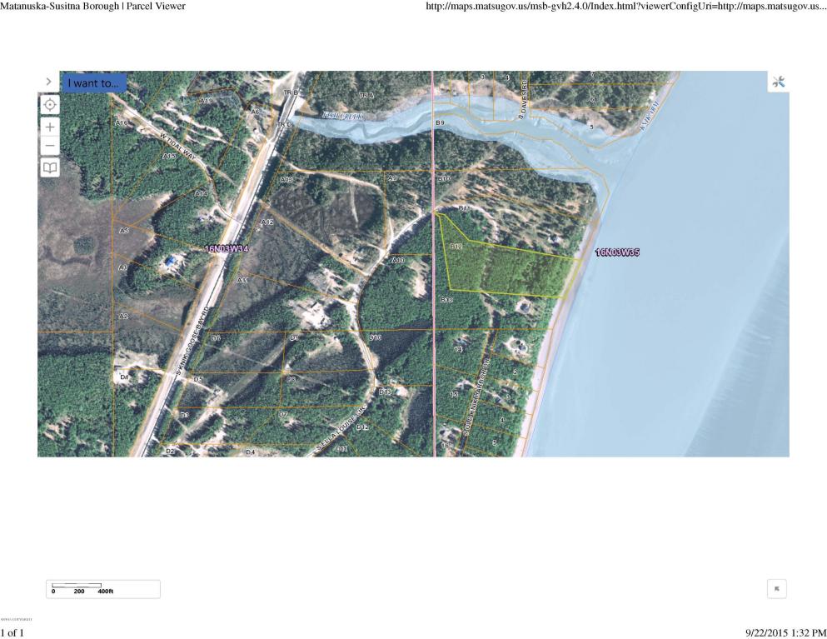
Task: Select lot label 15 near Old Knik Harbor Dr
Action: pos(454,394)
